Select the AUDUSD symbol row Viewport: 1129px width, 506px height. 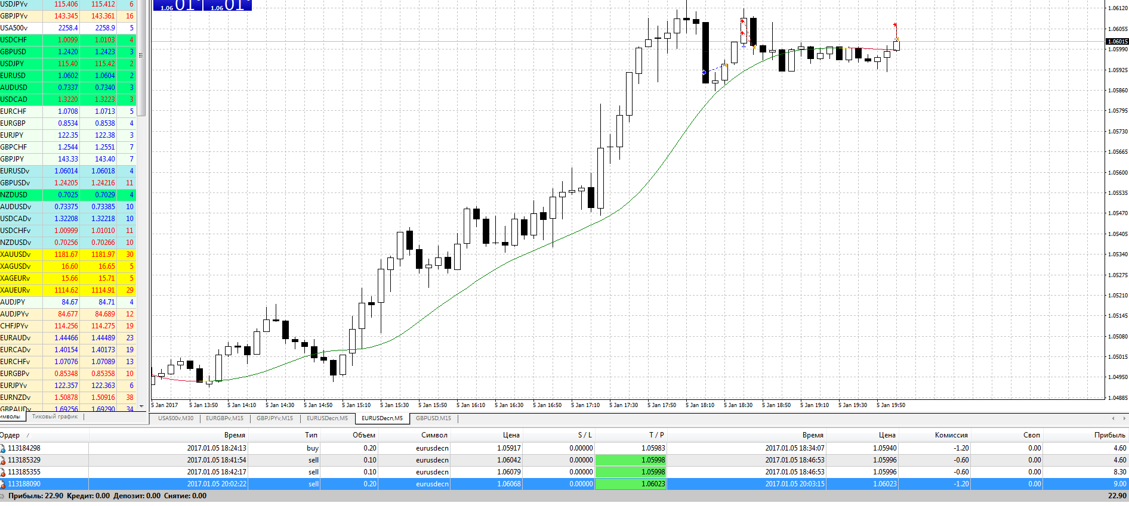tap(68, 88)
